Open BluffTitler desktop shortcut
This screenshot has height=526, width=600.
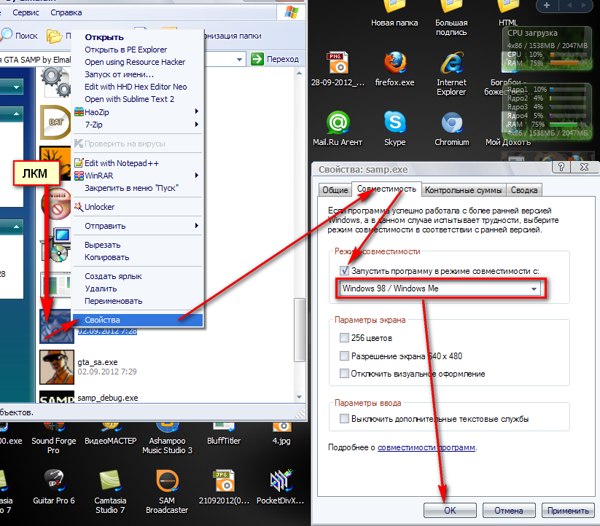click(224, 428)
